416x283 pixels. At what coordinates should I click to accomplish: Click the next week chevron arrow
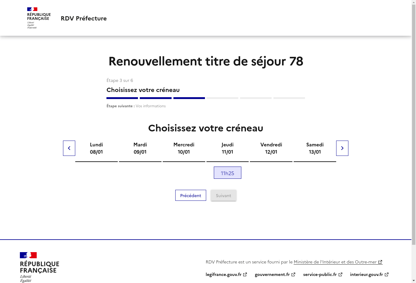[342, 148]
